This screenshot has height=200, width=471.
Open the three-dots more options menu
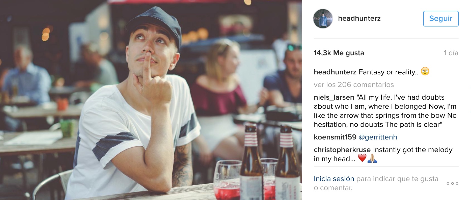(452, 183)
